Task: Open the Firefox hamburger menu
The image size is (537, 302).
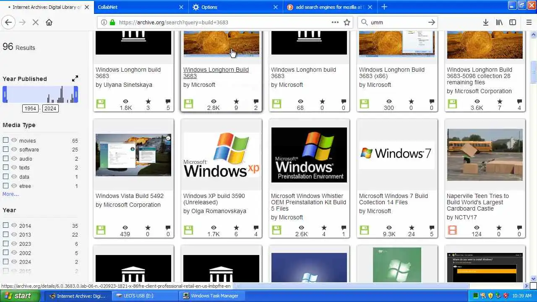Action: (x=529, y=22)
